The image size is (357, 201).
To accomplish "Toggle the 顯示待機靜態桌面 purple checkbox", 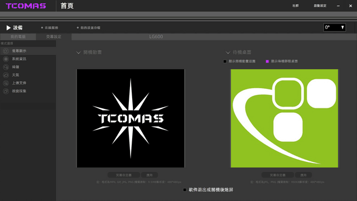I will [267, 61].
